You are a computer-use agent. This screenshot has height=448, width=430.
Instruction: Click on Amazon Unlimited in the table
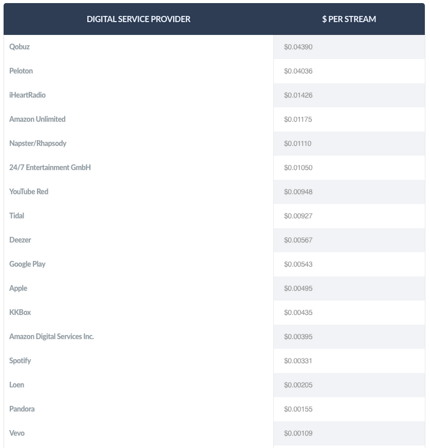37,119
